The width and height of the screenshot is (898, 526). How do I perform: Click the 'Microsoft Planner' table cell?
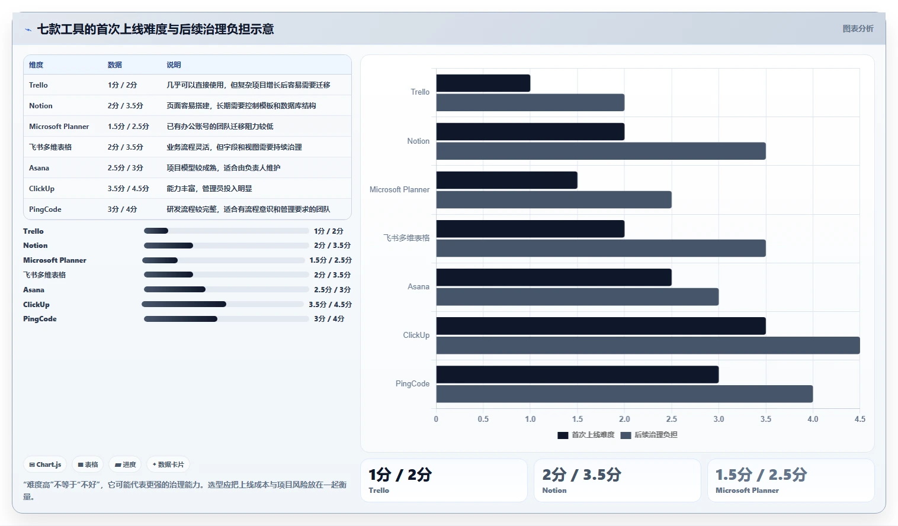(x=59, y=127)
